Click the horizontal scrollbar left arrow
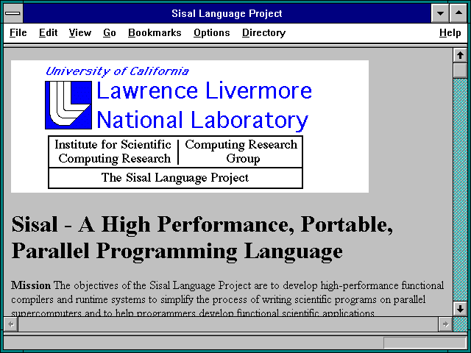 click(x=11, y=324)
